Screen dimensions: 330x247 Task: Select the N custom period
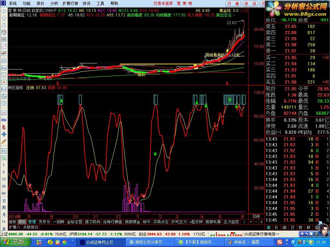(x=4, y=222)
